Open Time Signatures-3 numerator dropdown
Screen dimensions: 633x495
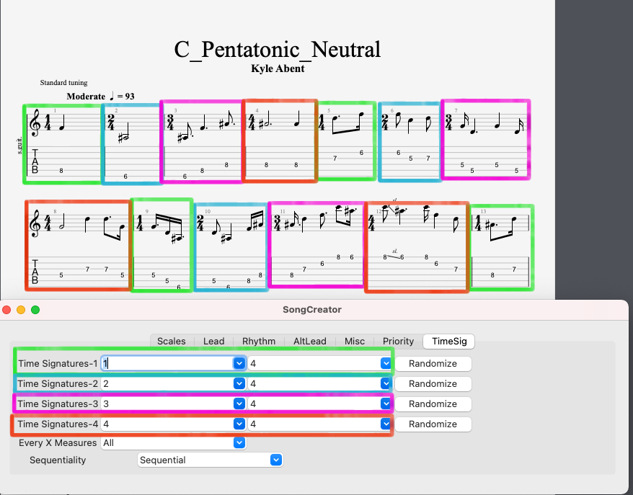click(x=239, y=403)
